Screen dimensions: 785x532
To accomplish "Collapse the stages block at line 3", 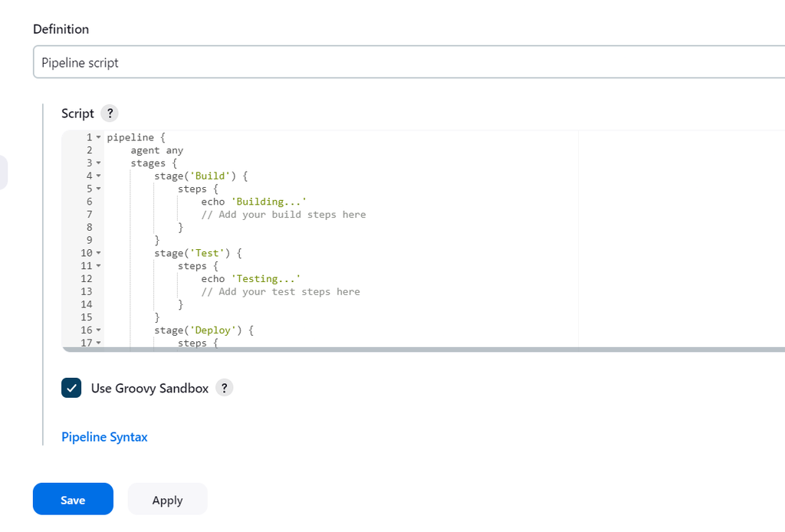I will click(x=98, y=163).
